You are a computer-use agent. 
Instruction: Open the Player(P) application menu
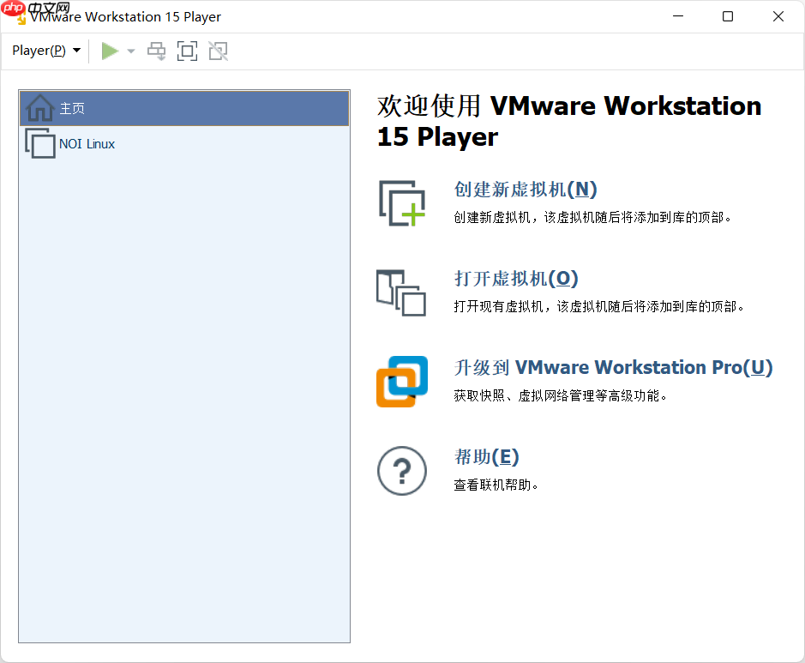(x=39, y=51)
